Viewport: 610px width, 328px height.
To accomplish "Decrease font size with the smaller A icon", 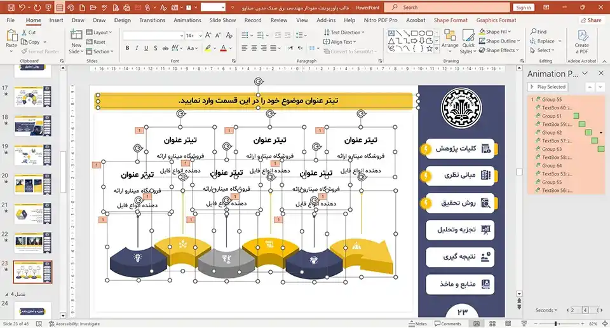I will [x=218, y=36].
